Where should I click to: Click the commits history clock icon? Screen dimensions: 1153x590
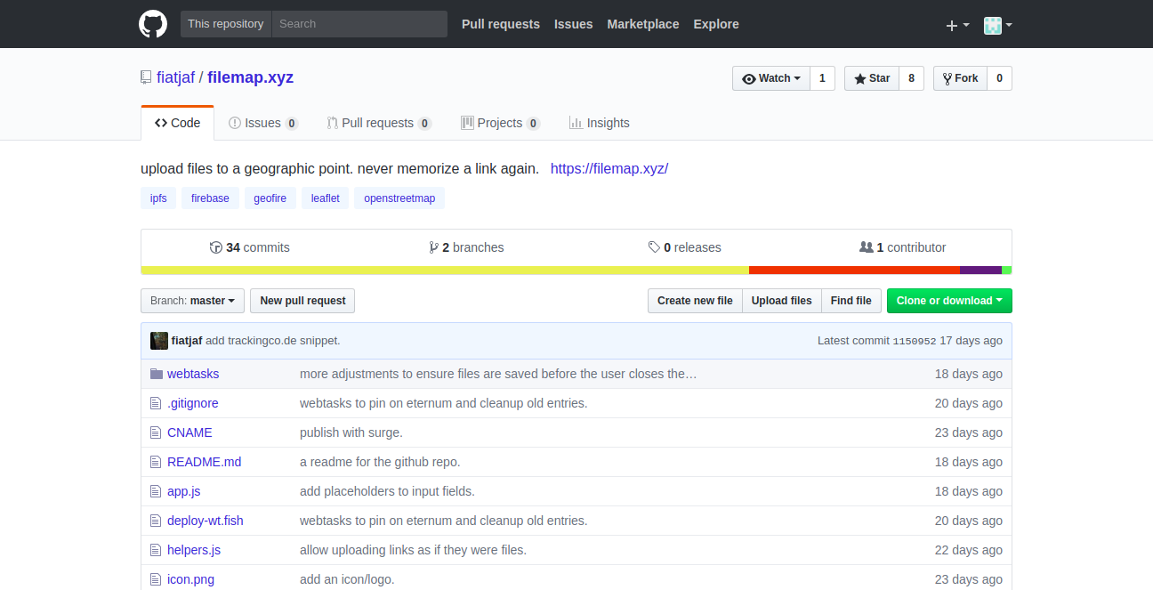(x=215, y=247)
